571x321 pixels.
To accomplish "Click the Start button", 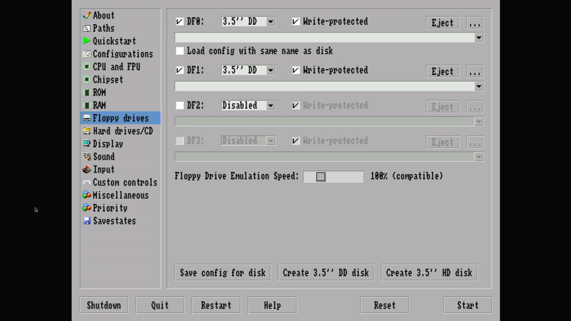I will pos(467,305).
